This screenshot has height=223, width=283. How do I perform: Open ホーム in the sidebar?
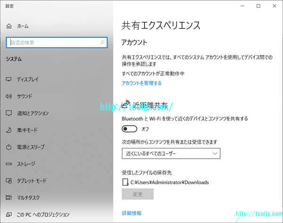(23, 26)
